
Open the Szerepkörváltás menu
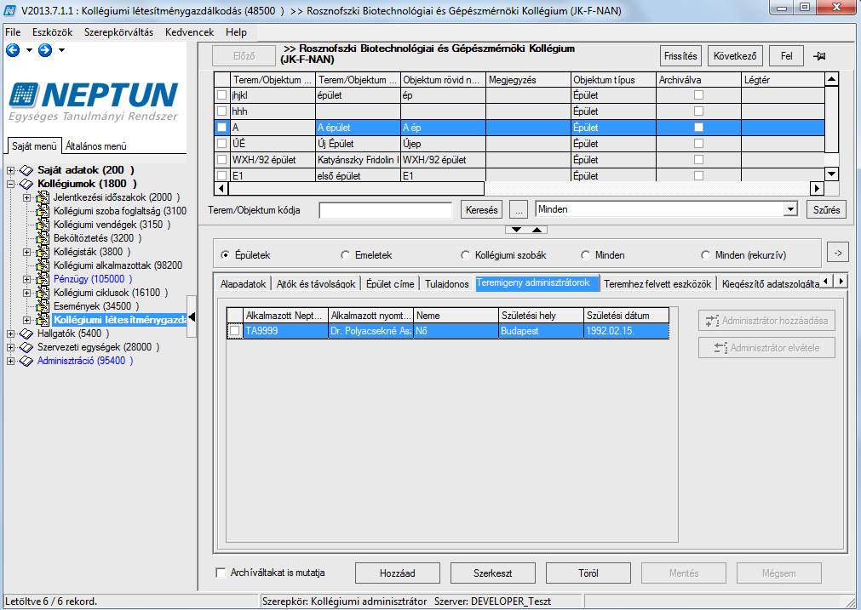[118, 32]
